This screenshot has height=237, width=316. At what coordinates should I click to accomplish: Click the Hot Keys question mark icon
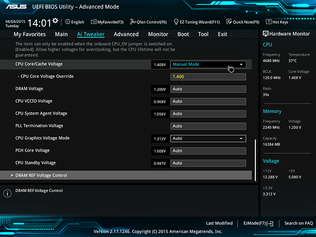pos(269,22)
